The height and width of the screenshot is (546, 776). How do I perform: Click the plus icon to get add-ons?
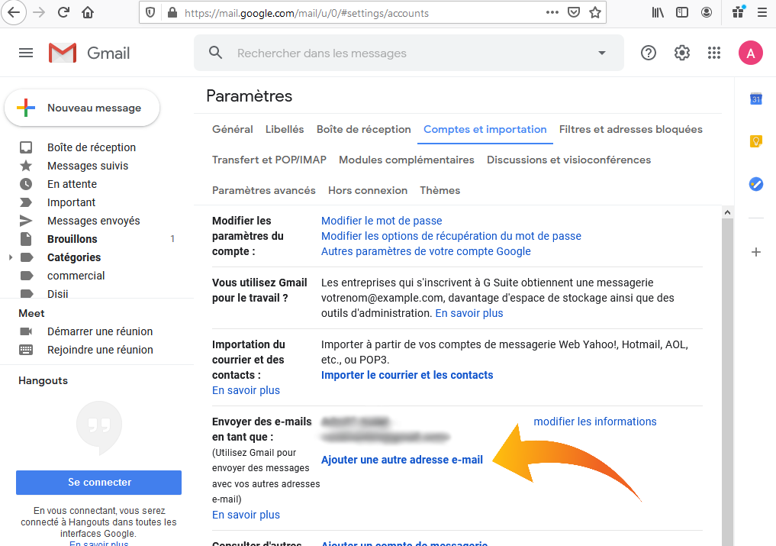coord(755,252)
